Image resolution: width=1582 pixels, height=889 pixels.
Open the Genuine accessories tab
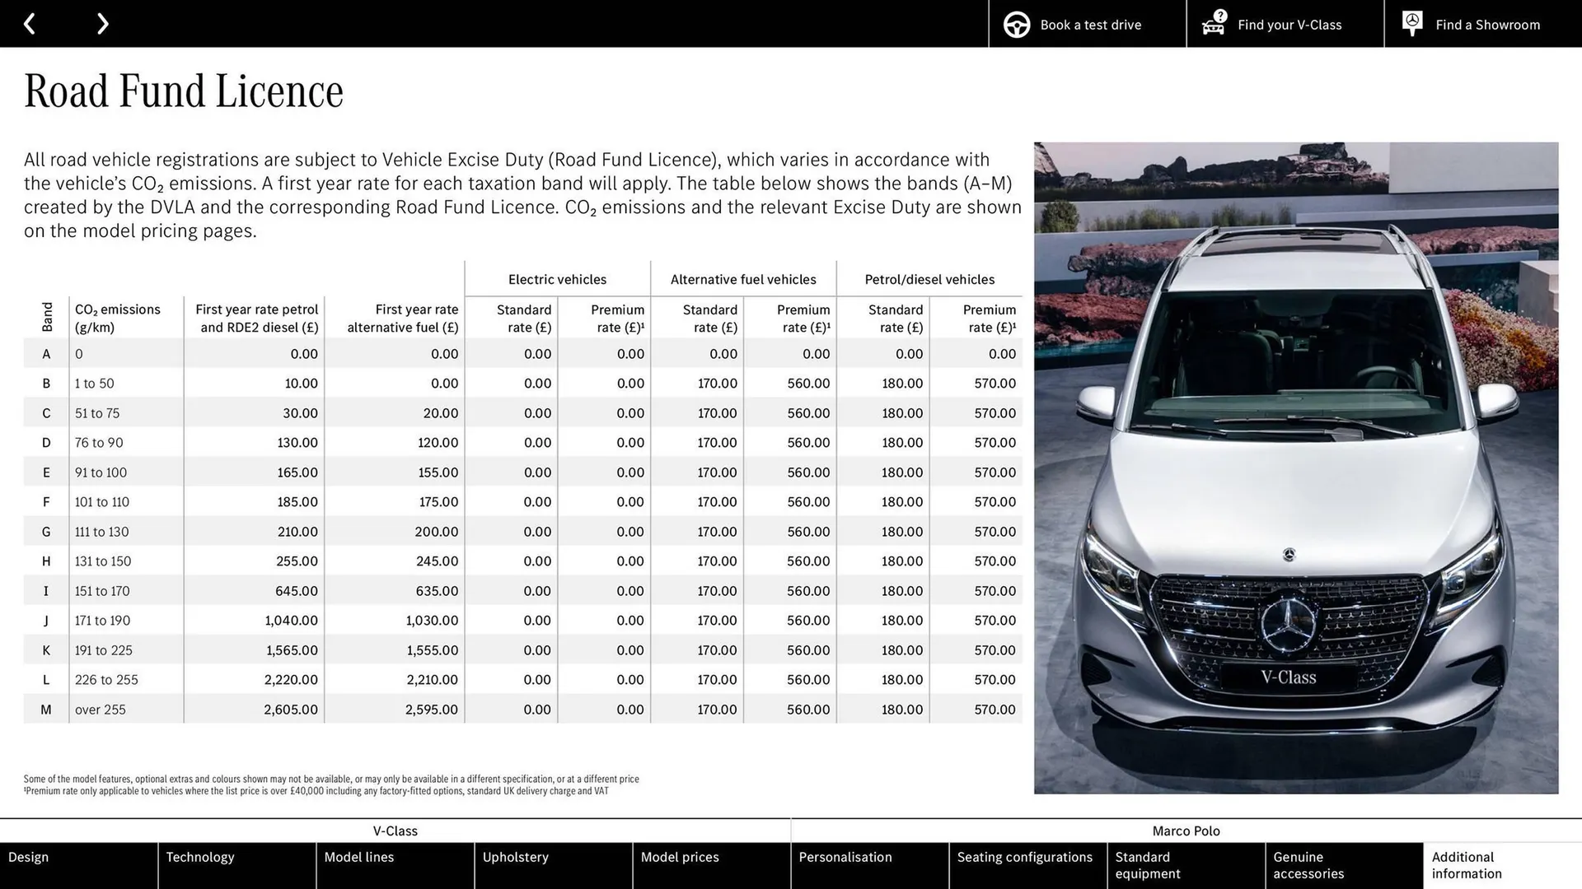tap(1308, 865)
